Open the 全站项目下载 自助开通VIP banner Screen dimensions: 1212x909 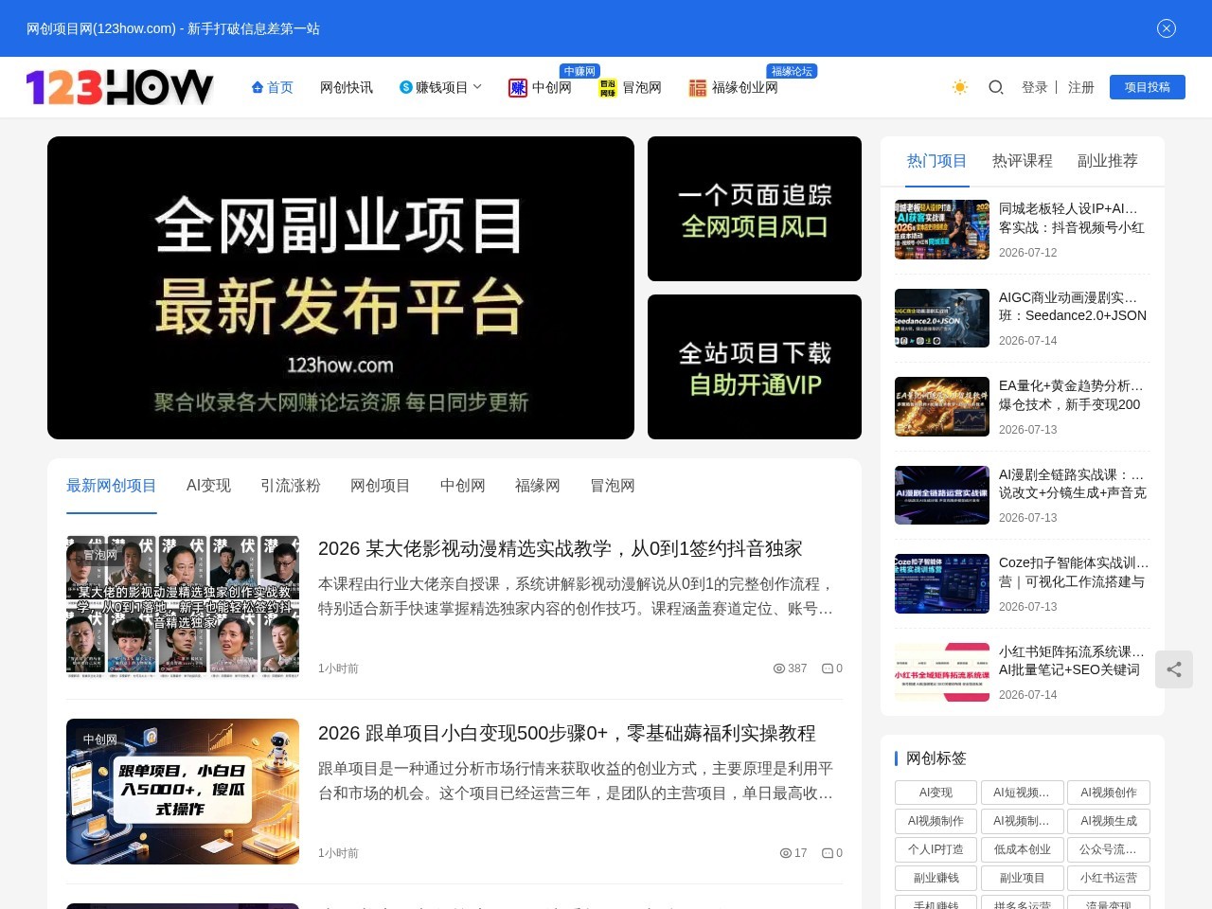click(x=755, y=366)
